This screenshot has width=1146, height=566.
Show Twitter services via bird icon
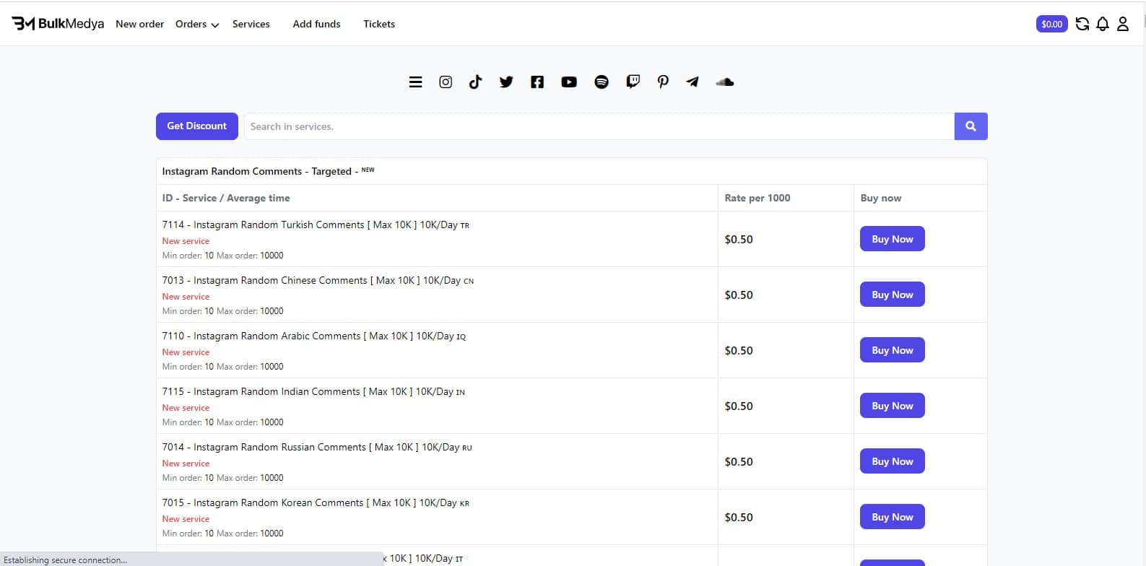pos(506,82)
